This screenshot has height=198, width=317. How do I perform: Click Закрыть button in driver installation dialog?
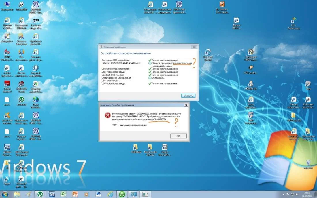(188, 96)
